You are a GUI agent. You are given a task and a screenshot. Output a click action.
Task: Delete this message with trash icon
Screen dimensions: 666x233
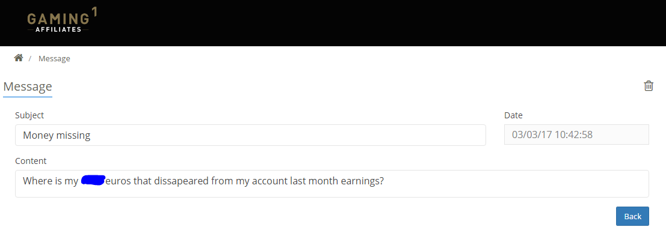pyautogui.click(x=649, y=86)
